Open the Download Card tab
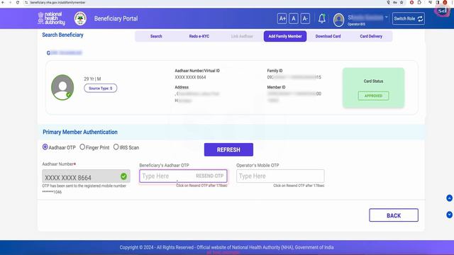This screenshot has width=454, height=255. 328,36
